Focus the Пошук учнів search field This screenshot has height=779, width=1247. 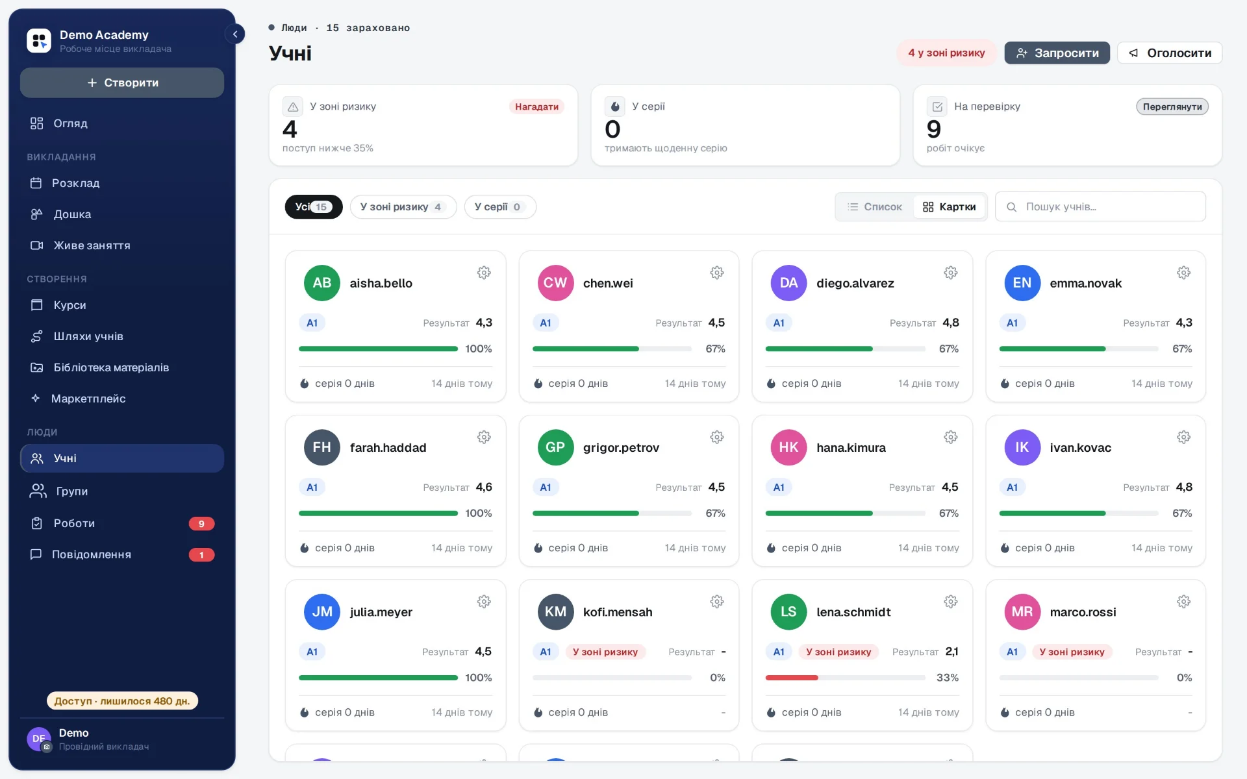[1100, 207]
